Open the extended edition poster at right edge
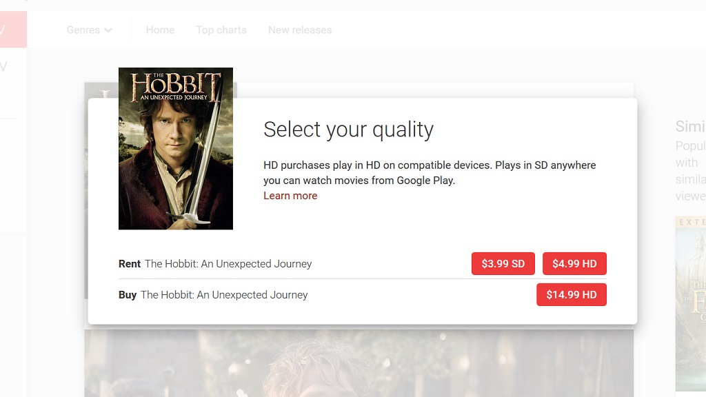The width and height of the screenshot is (706, 397). (691, 303)
